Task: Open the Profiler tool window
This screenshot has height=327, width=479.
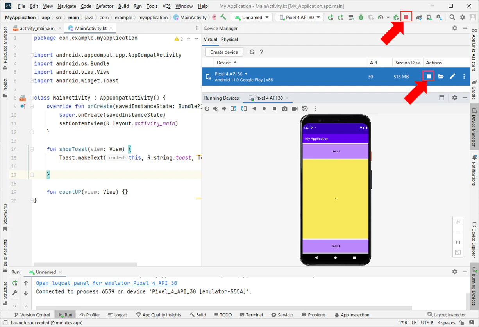Action: (90, 315)
